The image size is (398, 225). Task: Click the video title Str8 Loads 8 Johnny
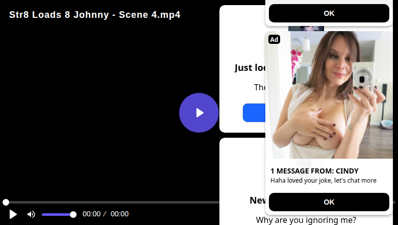(94, 15)
